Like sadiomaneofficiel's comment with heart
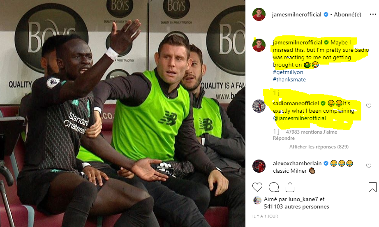The image size is (379, 227). coord(369,106)
